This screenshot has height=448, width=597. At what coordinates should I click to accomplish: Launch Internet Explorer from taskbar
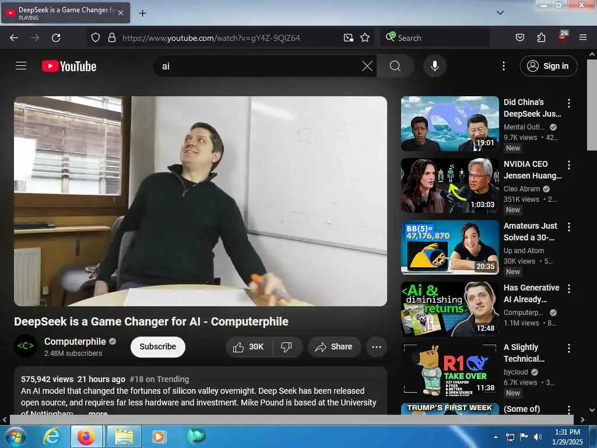coord(52,436)
